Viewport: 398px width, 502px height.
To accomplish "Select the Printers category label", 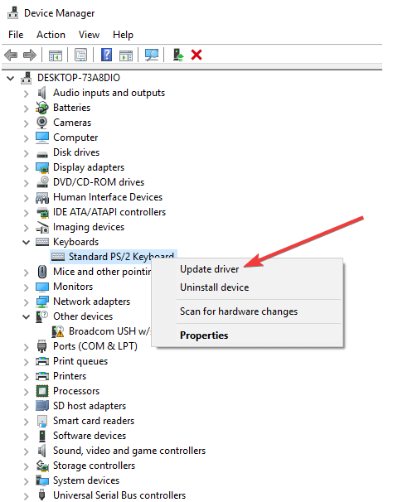I will pyautogui.click(x=70, y=376).
